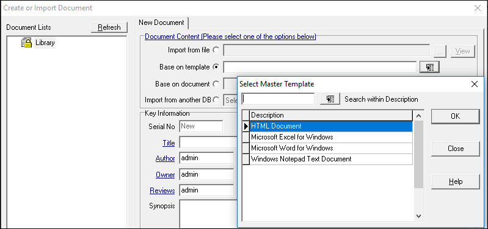Click the Document Content options link
Image resolution: width=488 pixels, height=229 pixels.
(230, 37)
